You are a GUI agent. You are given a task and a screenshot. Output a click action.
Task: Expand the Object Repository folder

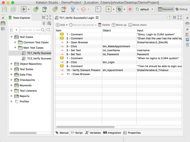pos(11,64)
